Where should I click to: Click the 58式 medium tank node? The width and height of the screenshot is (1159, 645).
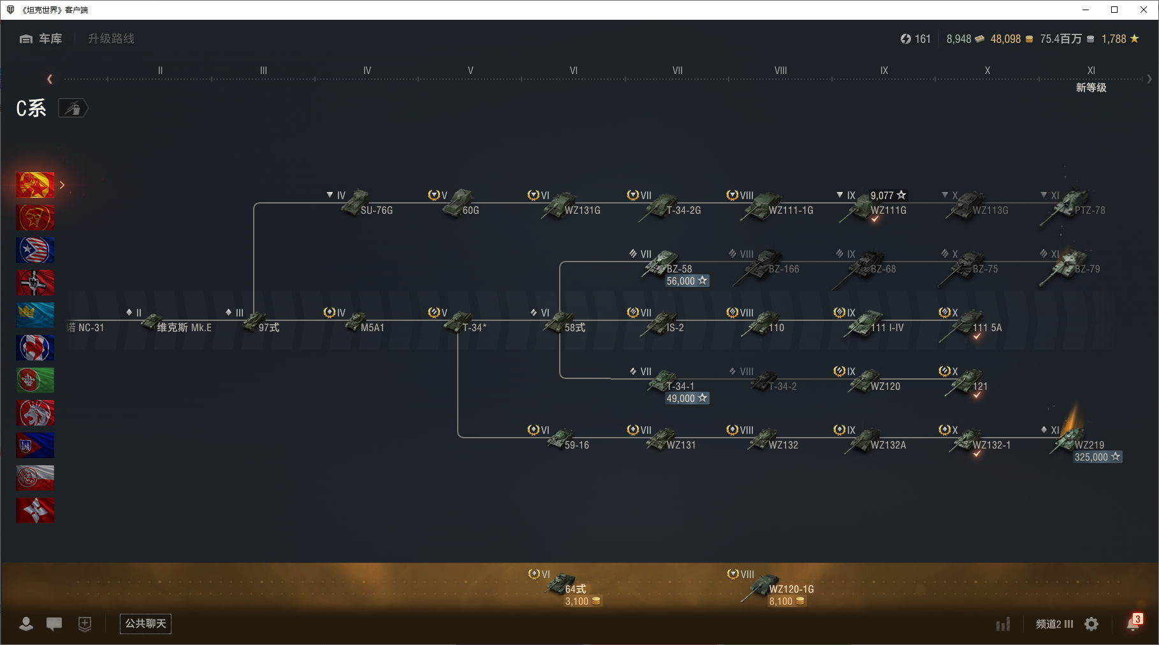[558, 322]
